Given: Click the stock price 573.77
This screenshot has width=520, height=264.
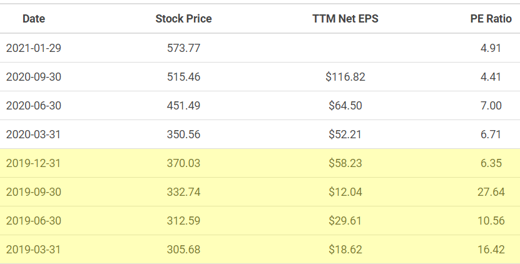Looking at the screenshot, I should click(183, 48).
